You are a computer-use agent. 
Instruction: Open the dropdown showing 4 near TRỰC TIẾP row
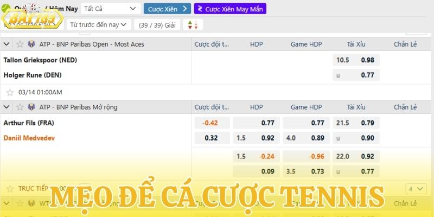[416, 189]
